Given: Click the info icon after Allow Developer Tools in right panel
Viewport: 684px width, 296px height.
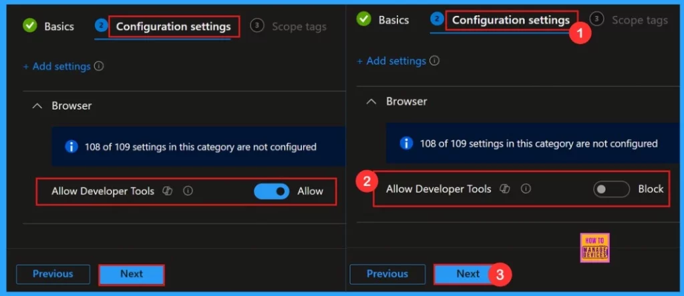Looking at the screenshot, I should tap(526, 189).
